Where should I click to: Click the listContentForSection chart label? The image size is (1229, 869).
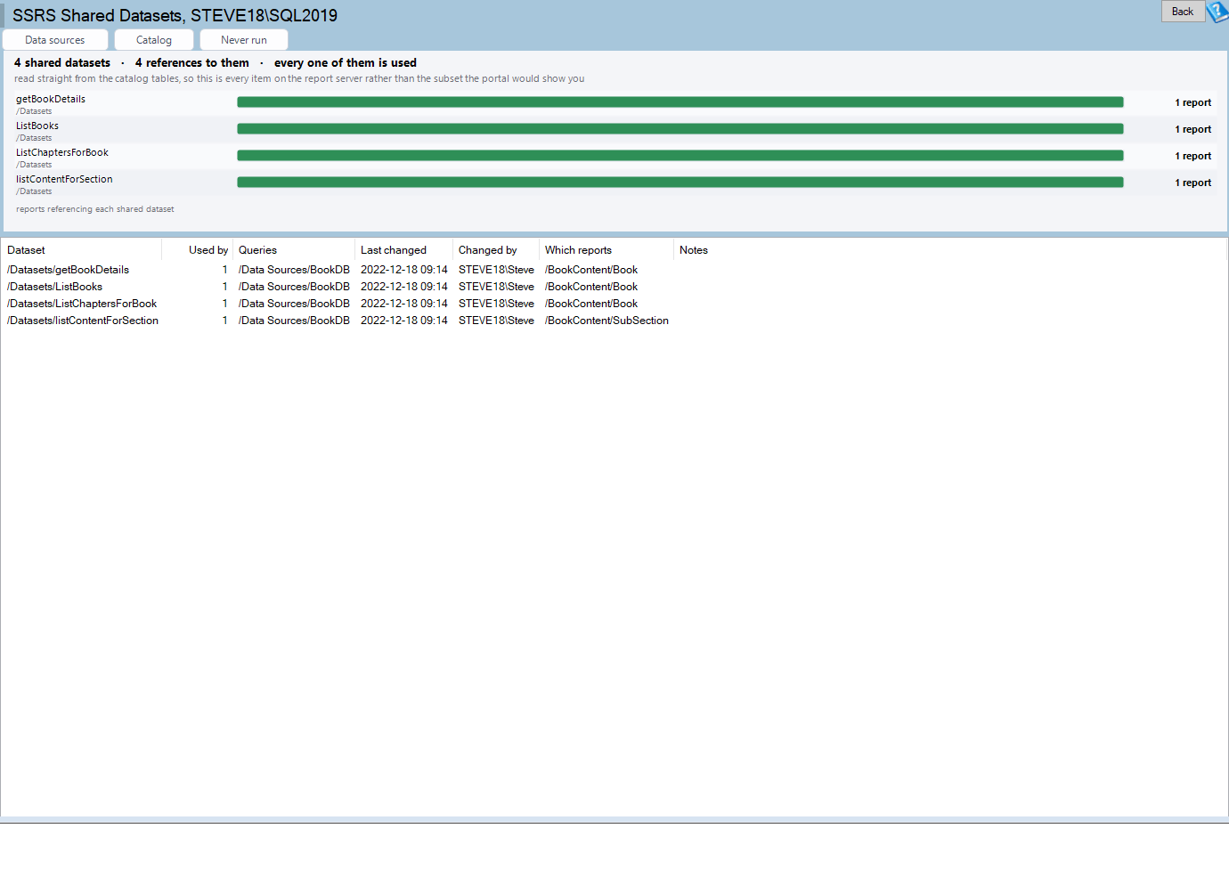64,179
